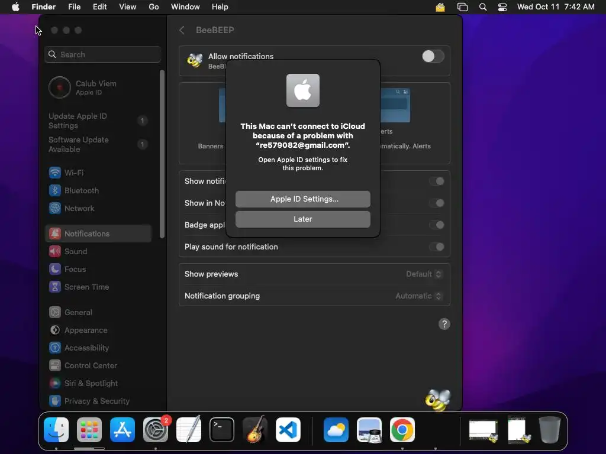Screen dimensions: 606x454
Task: Launch Visual Studio Code from Dock
Action: [x=288, y=430]
